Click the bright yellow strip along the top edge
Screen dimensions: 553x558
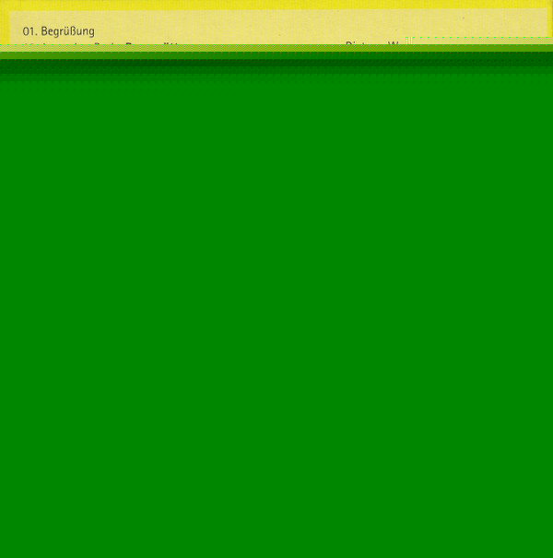coord(276,5)
